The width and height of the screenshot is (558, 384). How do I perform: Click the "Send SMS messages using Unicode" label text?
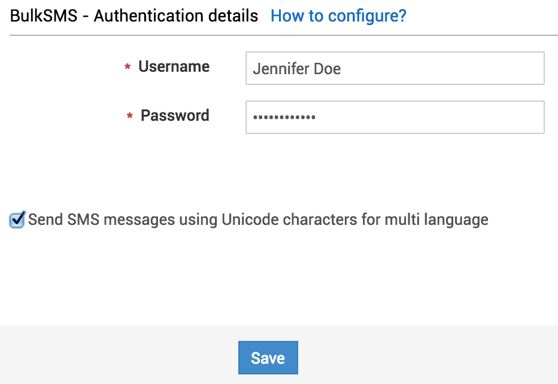tap(258, 220)
